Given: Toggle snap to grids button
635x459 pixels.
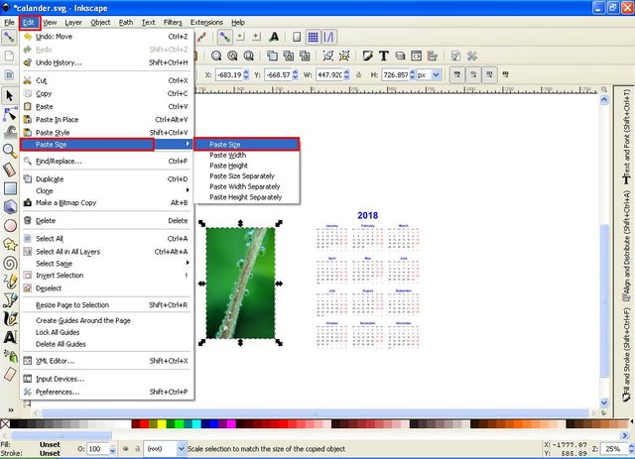Looking at the screenshot, I should point(314,38).
